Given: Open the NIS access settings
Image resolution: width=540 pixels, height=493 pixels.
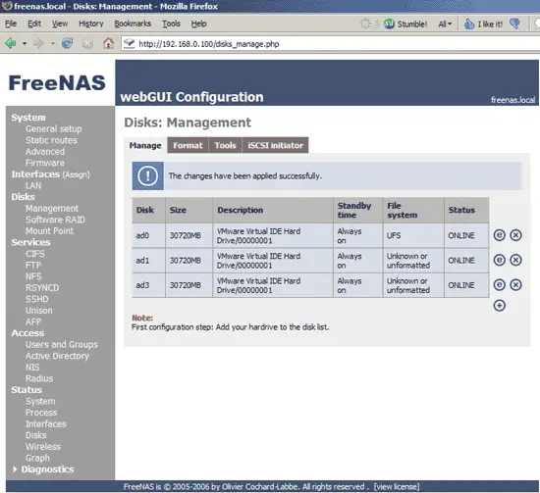Looking at the screenshot, I should point(32,368).
